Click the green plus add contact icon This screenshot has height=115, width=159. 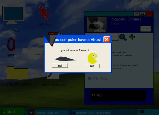coord(132,37)
